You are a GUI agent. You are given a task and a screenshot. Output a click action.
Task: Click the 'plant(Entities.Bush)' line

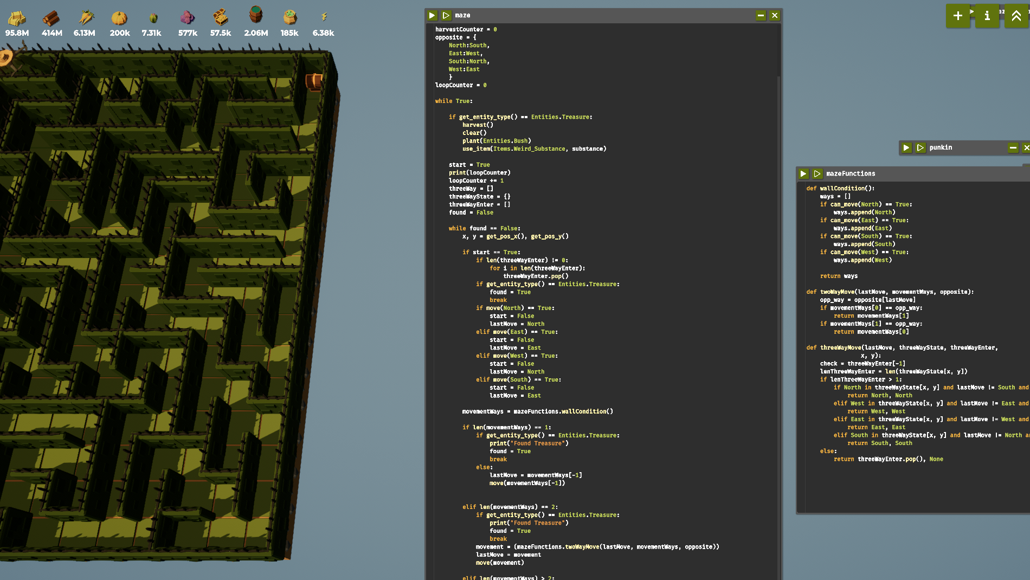click(x=497, y=141)
